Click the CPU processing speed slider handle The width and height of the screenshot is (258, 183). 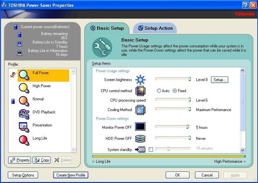click(x=190, y=100)
